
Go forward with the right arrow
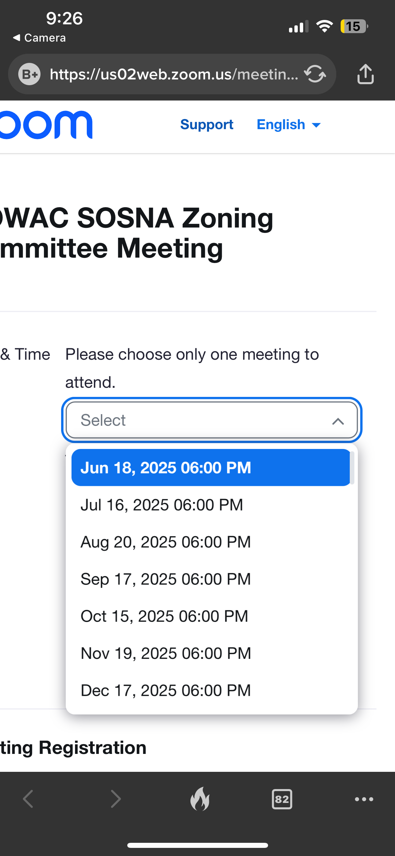(116, 799)
